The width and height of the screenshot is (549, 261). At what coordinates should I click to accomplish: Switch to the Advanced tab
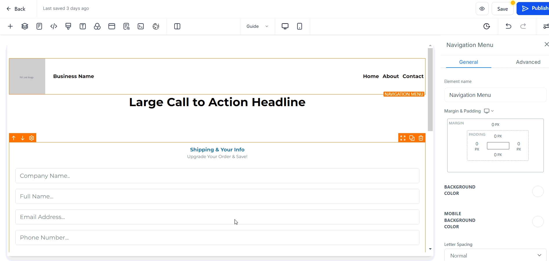[528, 62]
